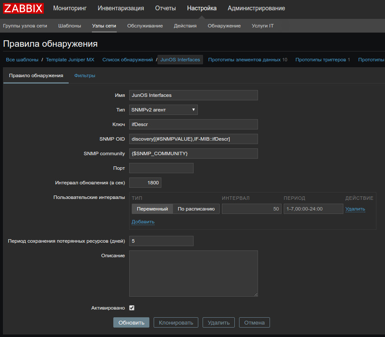Open the Мониторинг menu
Viewport: 385px width, 337px height.
(70, 8)
